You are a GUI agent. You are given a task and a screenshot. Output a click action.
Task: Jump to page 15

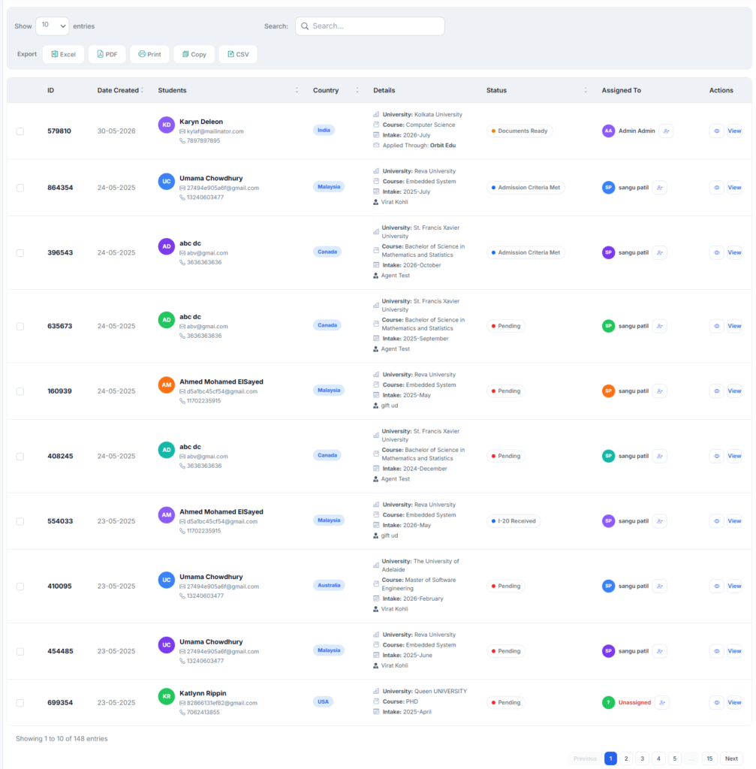click(x=709, y=758)
